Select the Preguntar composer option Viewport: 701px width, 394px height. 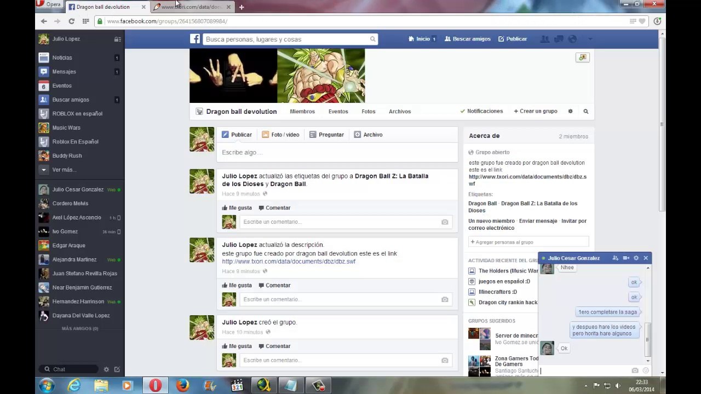326,135
